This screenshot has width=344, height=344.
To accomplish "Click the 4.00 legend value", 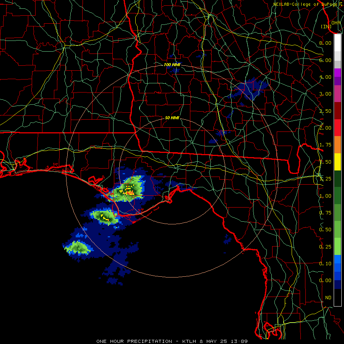I will [325, 77].
